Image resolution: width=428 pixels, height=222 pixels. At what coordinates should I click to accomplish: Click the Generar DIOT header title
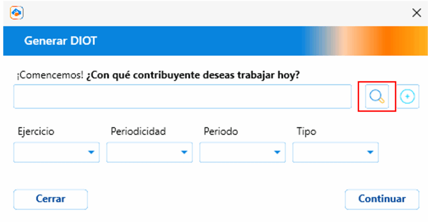(x=61, y=41)
